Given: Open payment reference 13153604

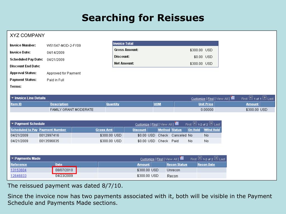Looking at the screenshot, I should [18, 170].
